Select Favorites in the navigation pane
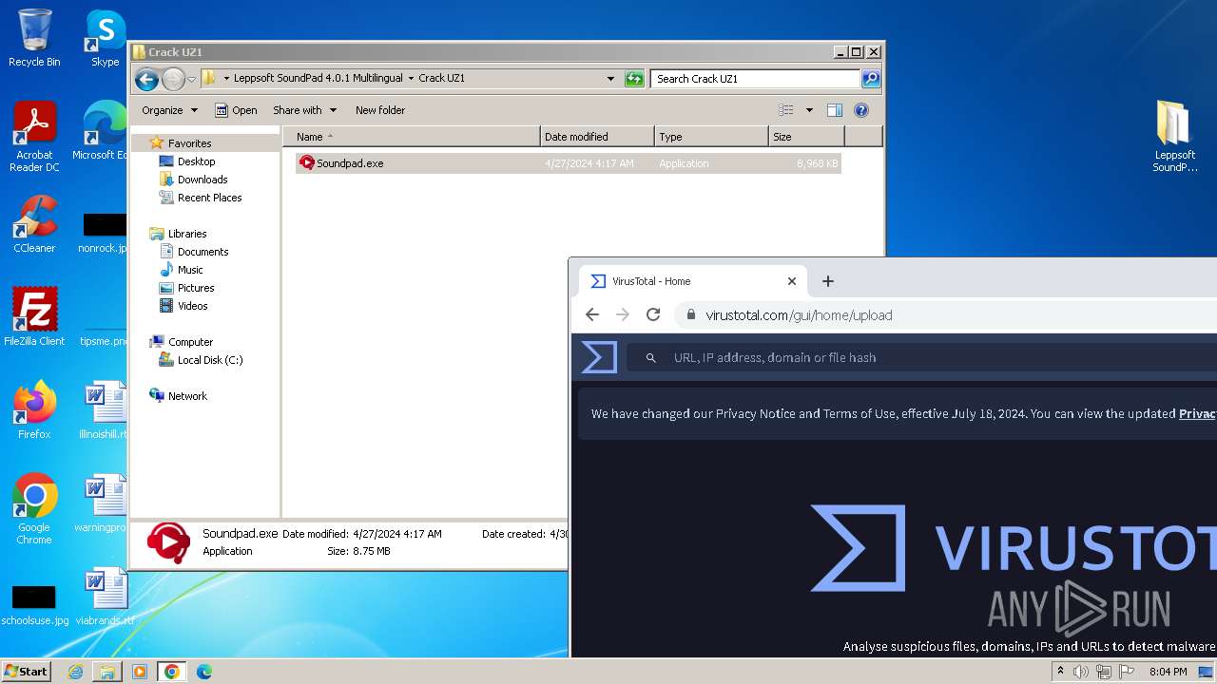1217x684 pixels. pos(189,143)
